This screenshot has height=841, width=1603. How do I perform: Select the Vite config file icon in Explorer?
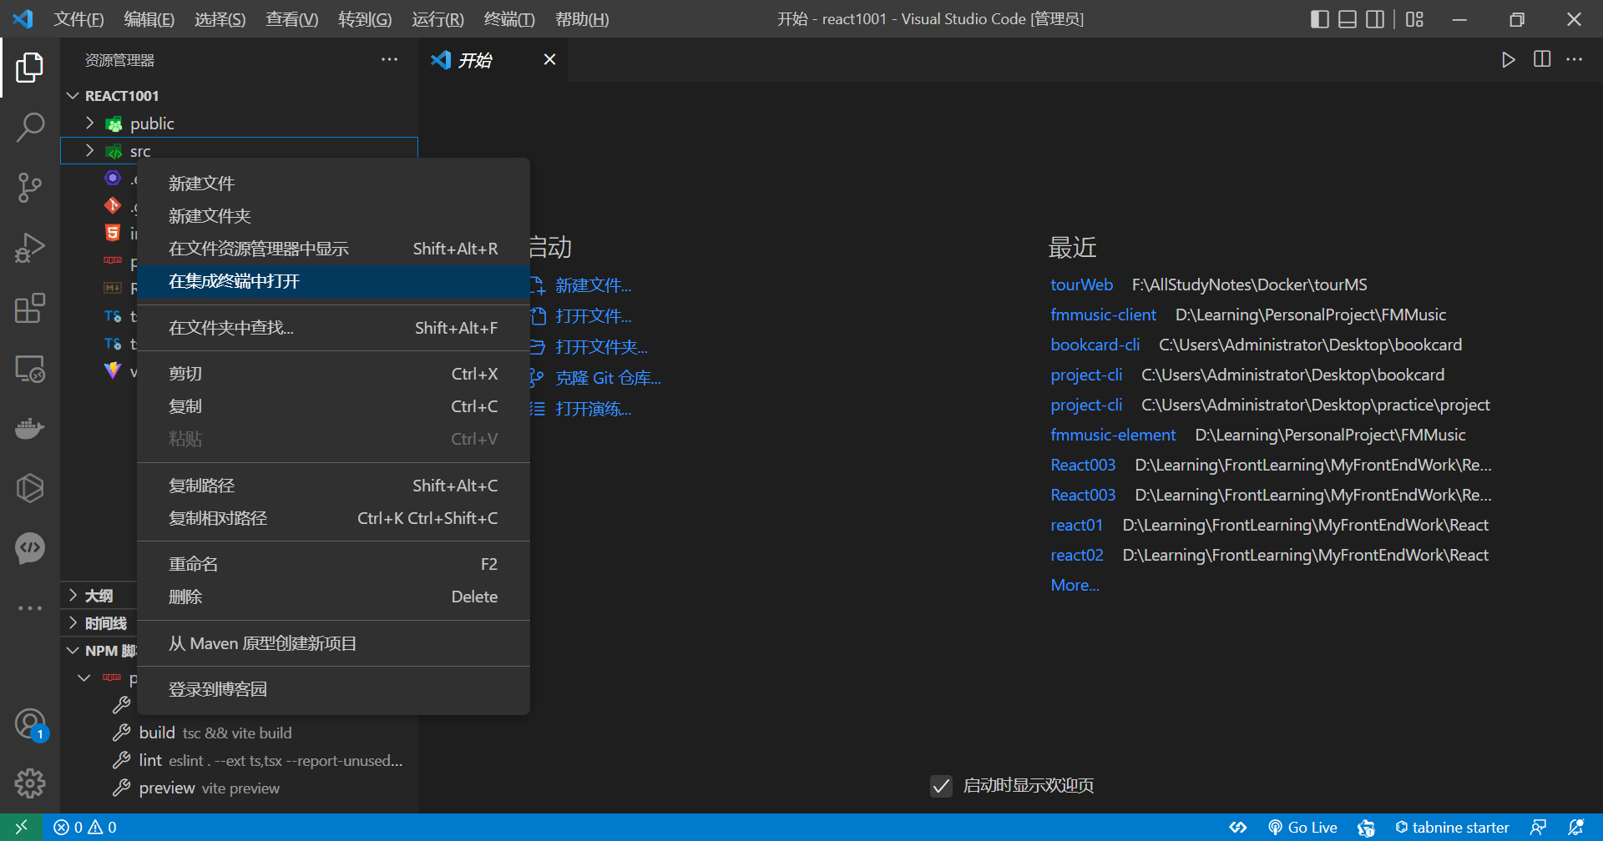coord(113,370)
